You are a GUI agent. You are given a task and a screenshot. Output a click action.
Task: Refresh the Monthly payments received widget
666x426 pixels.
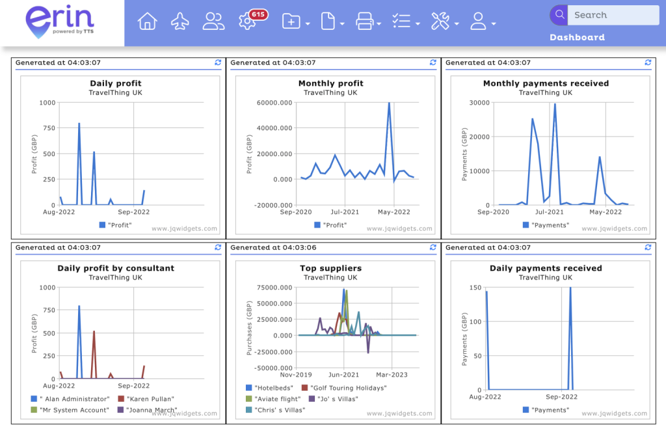coord(648,63)
